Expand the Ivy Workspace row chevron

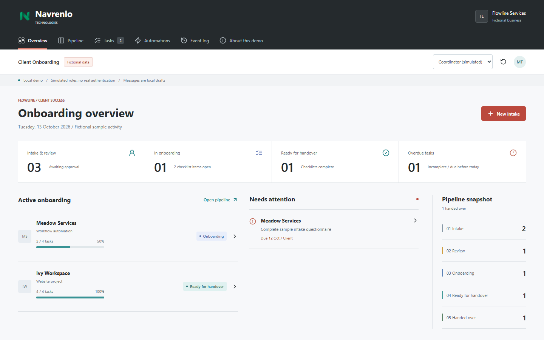pyautogui.click(x=235, y=286)
